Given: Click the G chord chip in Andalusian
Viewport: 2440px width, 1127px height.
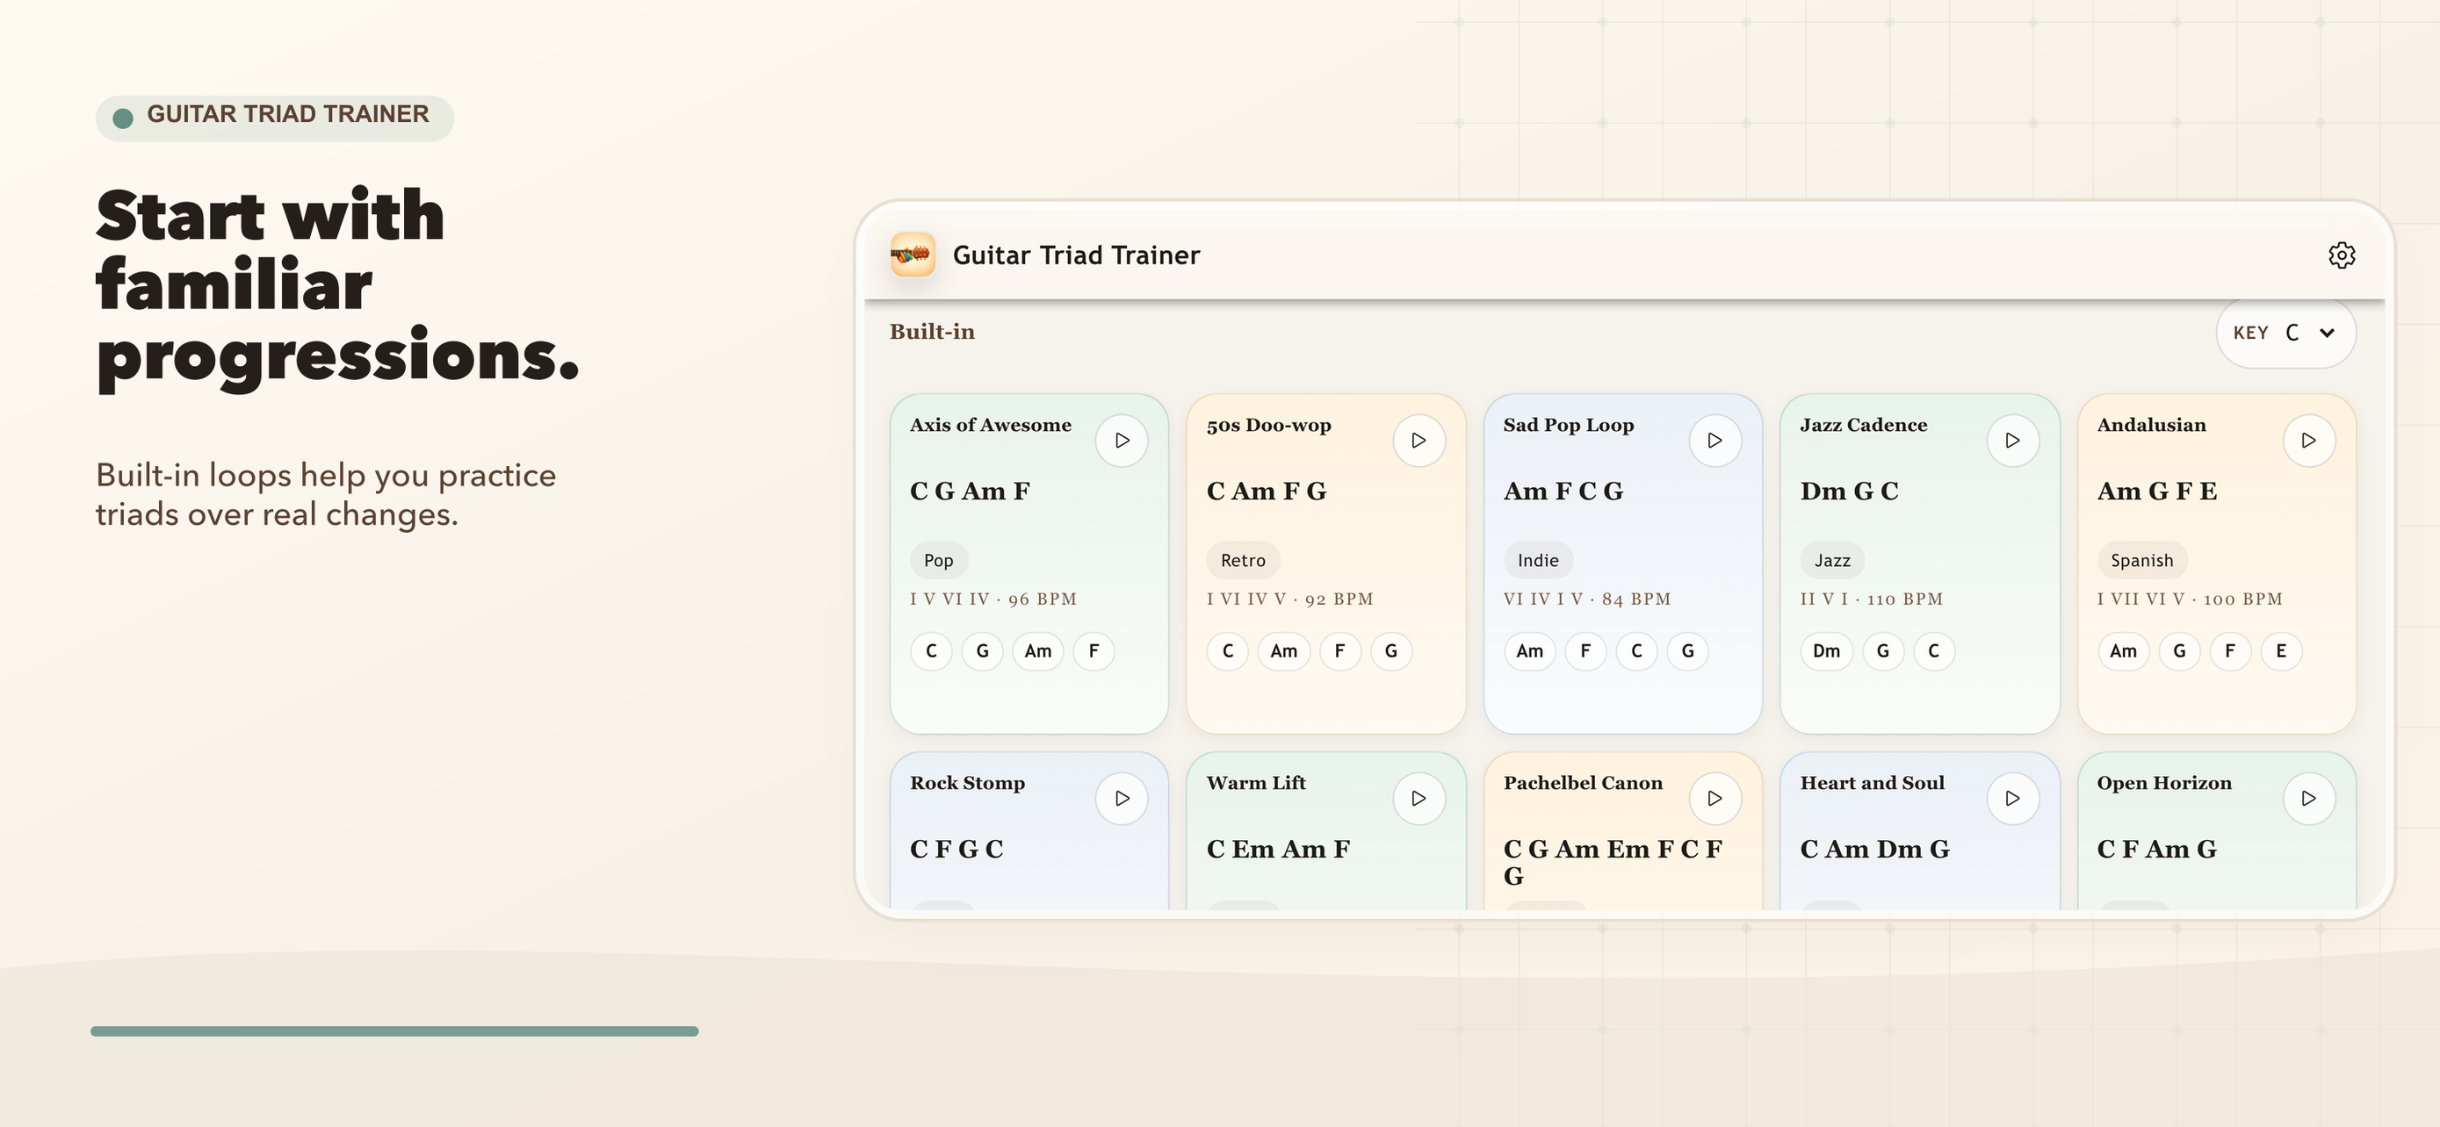Looking at the screenshot, I should pyautogui.click(x=2179, y=651).
